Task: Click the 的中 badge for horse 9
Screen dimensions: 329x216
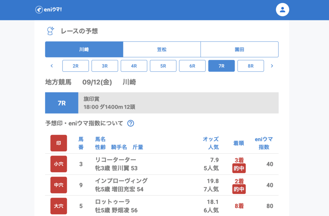Action: 239,189
